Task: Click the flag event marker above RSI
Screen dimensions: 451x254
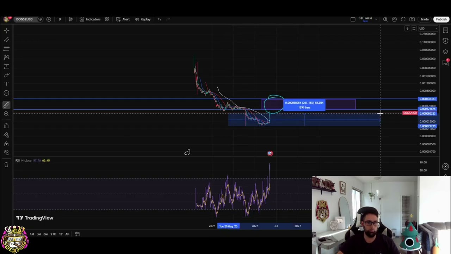Action: click(x=270, y=153)
